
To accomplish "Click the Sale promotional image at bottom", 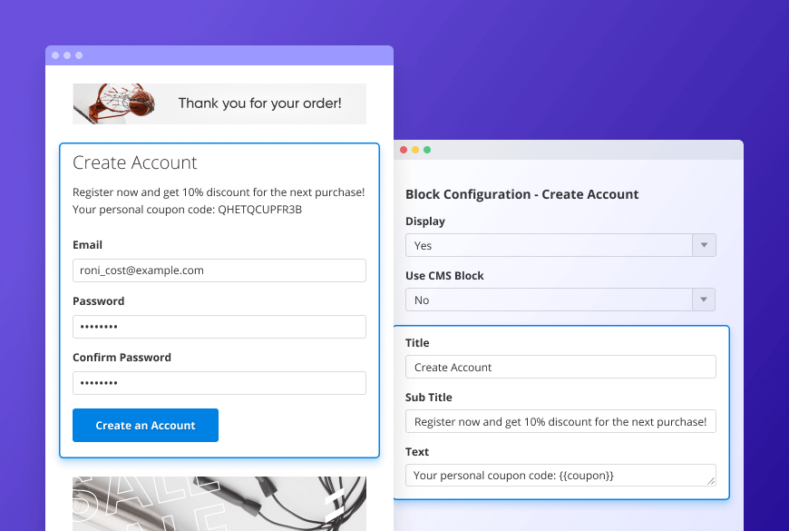I will pos(219,504).
